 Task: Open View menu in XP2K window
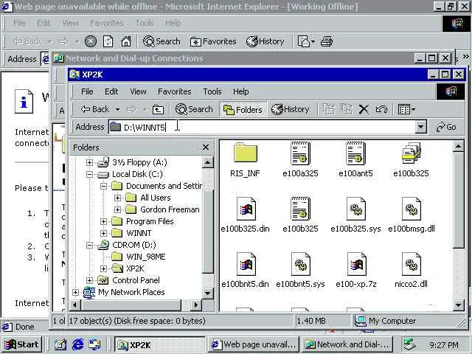(138, 91)
